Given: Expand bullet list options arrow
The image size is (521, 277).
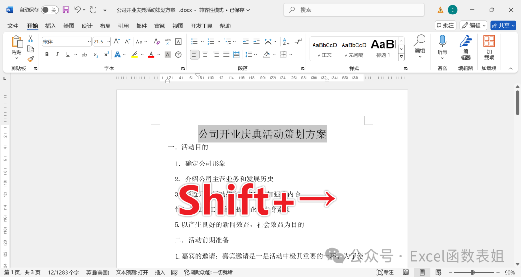Looking at the screenshot, I should tap(202, 42).
